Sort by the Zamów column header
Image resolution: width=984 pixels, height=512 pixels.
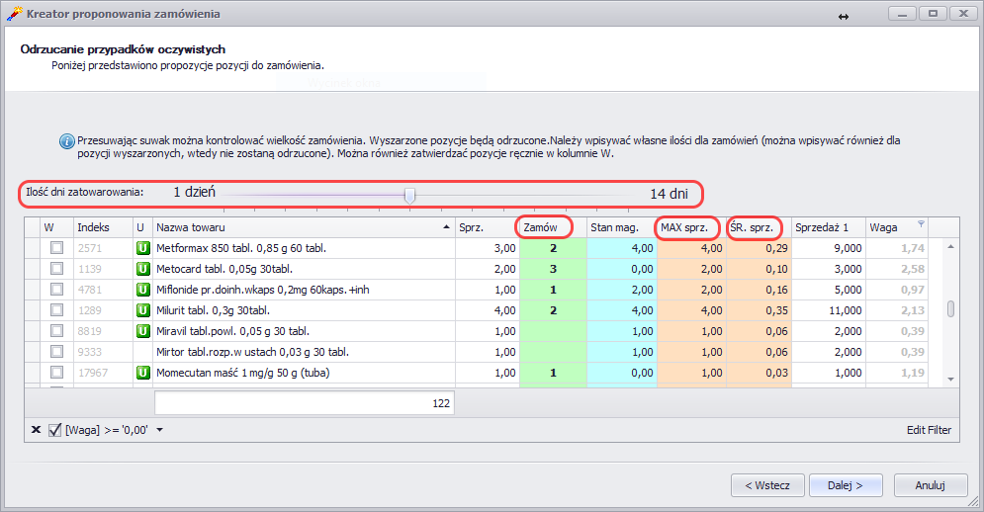[542, 227]
